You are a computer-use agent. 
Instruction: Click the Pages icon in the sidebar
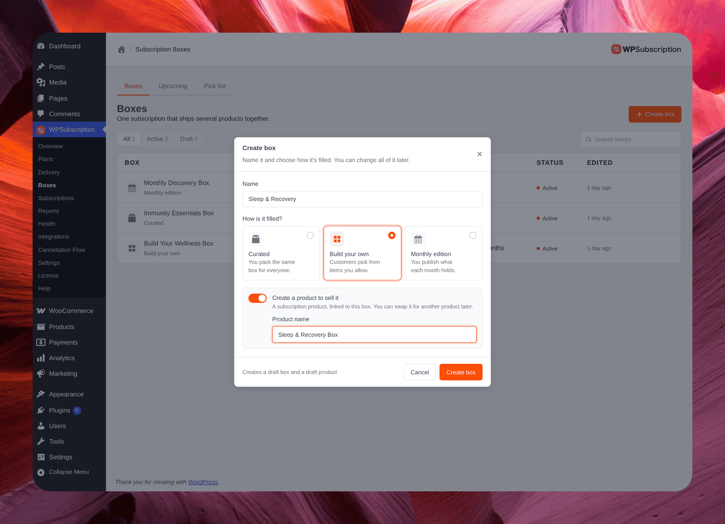[x=41, y=98]
